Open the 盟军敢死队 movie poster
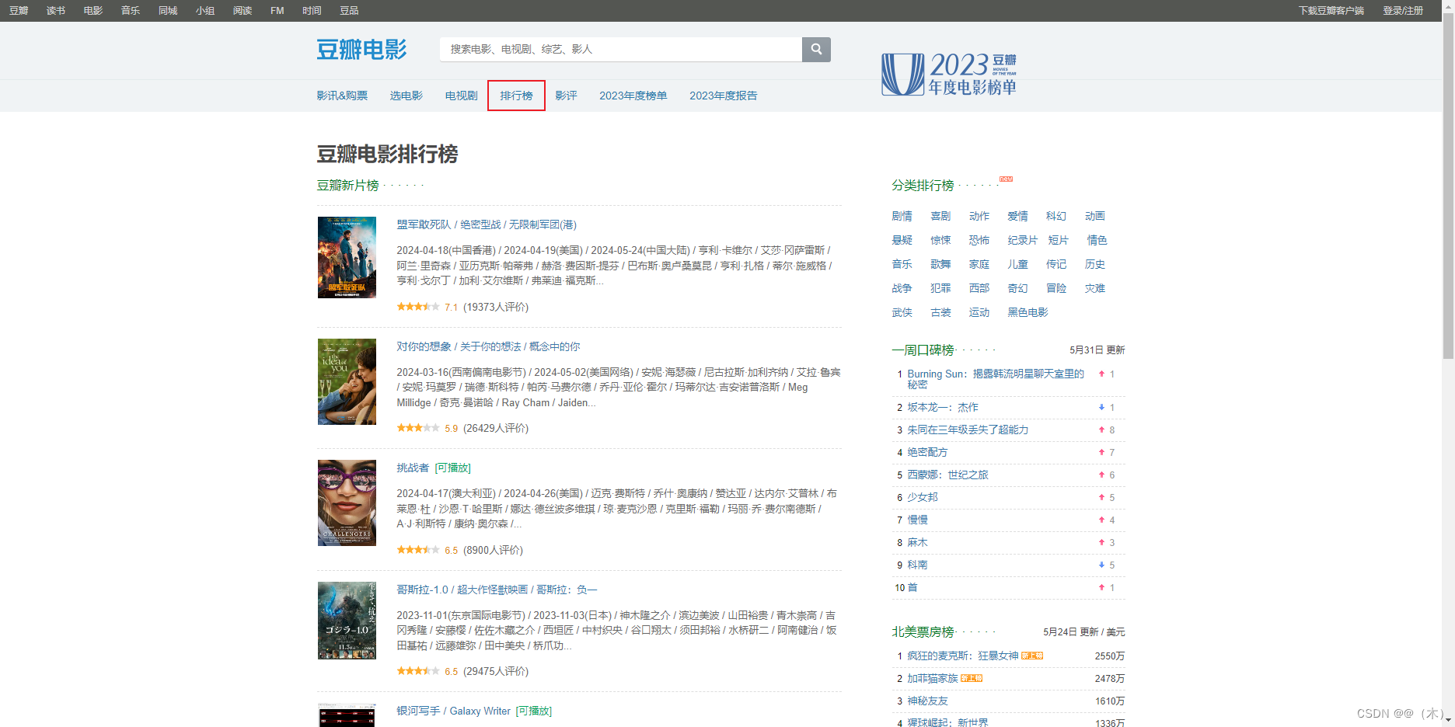The image size is (1455, 727). [347, 257]
